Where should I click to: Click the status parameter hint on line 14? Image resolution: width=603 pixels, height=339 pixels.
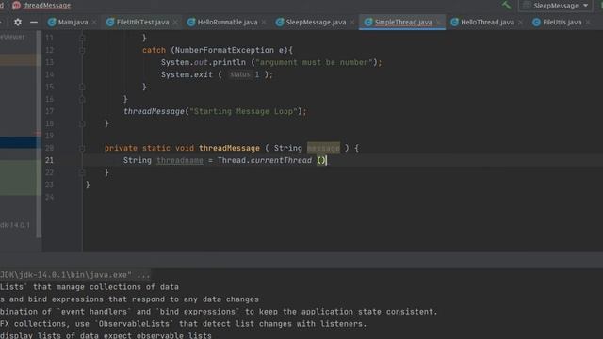pos(240,74)
